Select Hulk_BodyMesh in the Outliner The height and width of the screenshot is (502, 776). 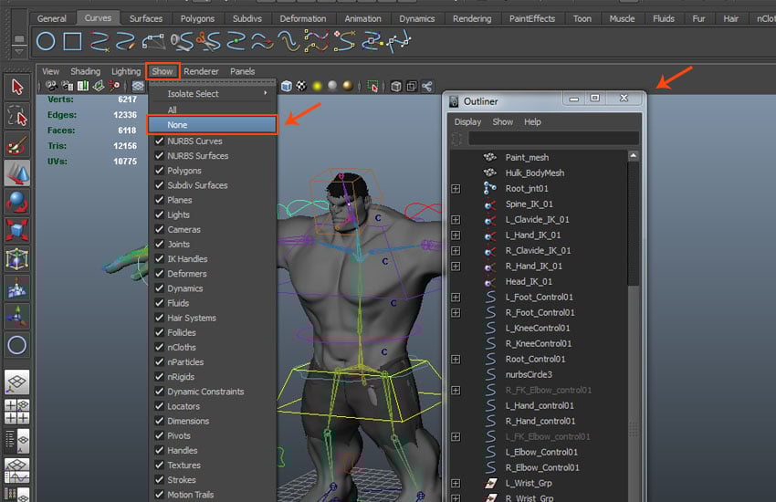[x=534, y=173]
